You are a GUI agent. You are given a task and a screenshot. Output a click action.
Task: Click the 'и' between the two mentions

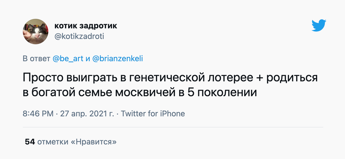pyautogui.click(x=88, y=59)
